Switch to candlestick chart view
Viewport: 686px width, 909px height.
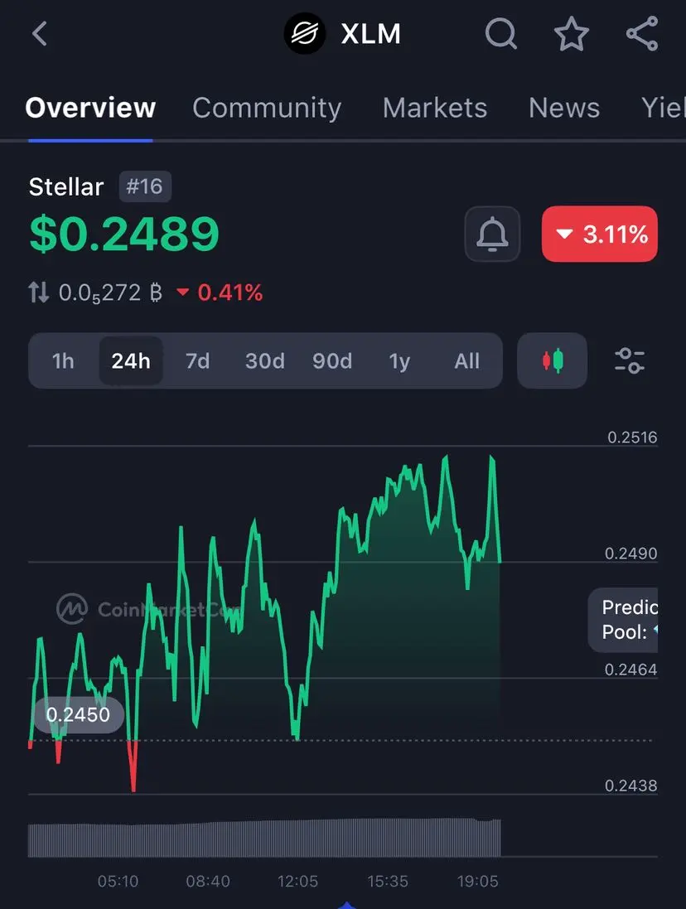coord(552,360)
